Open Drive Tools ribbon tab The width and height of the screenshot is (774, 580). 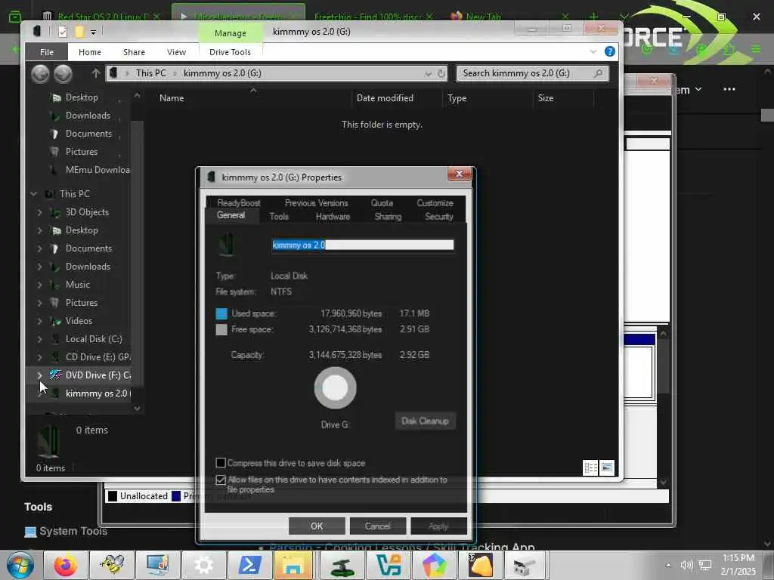230,52
